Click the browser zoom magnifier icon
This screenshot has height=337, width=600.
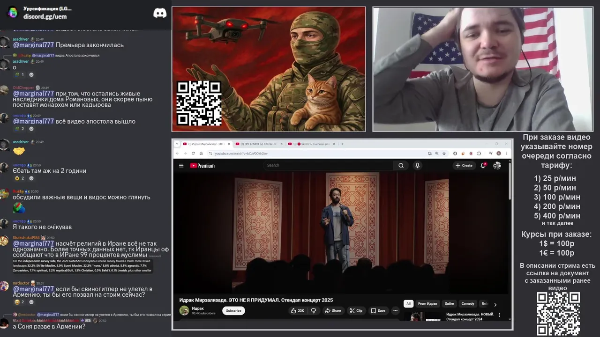pyautogui.click(x=437, y=153)
